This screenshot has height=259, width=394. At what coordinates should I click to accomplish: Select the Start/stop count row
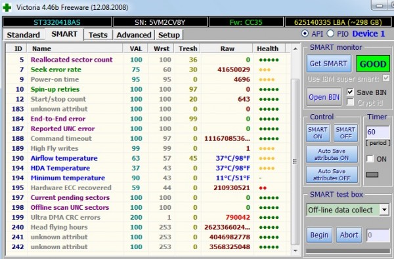(x=148, y=99)
